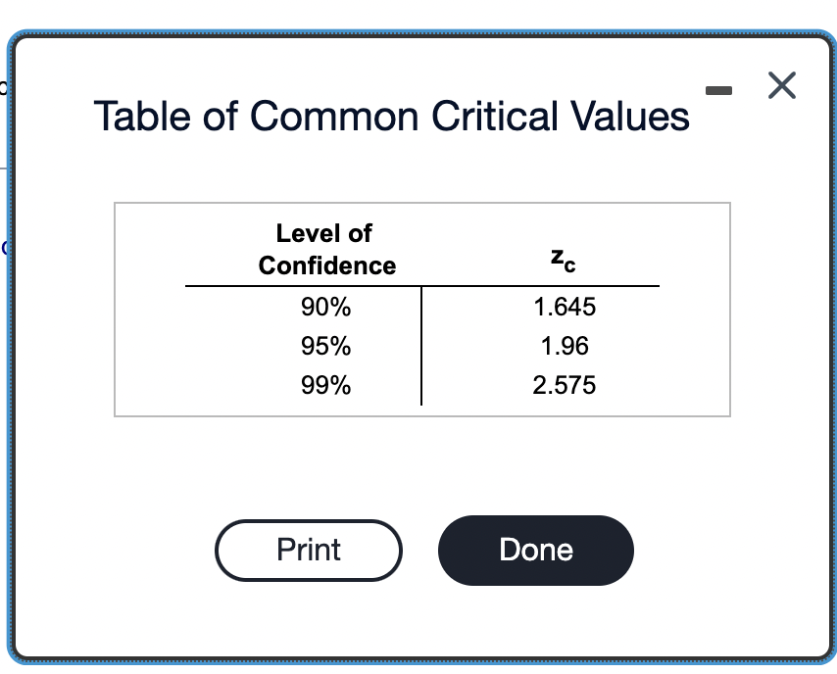Click the X close icon

(x=781, y=86)
